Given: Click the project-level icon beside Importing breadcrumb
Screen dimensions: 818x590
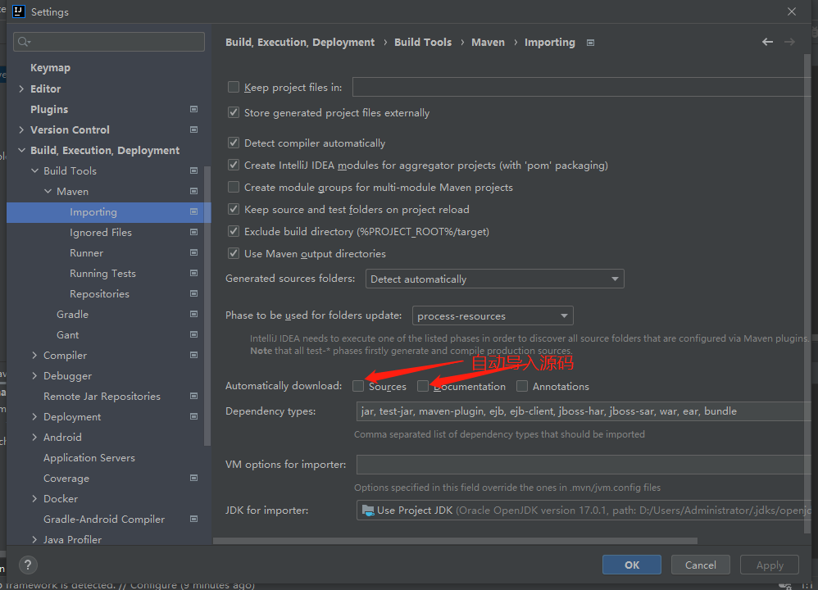Looking at the screenshot, I should 590,43.
